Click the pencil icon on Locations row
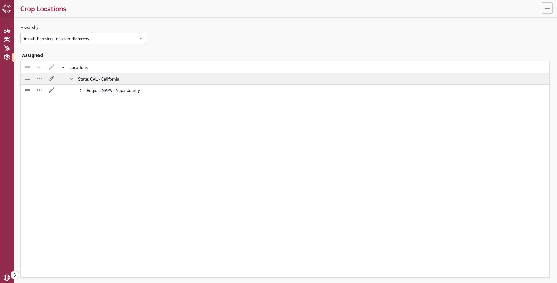The height and width of the screenshot is (283, 557). click(x=51, y=67)
